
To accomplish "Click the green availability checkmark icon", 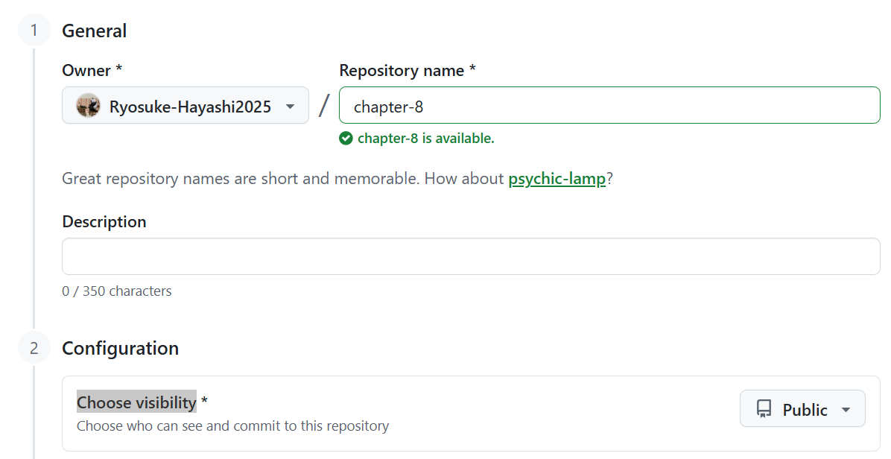I will [x=346, y=138].
